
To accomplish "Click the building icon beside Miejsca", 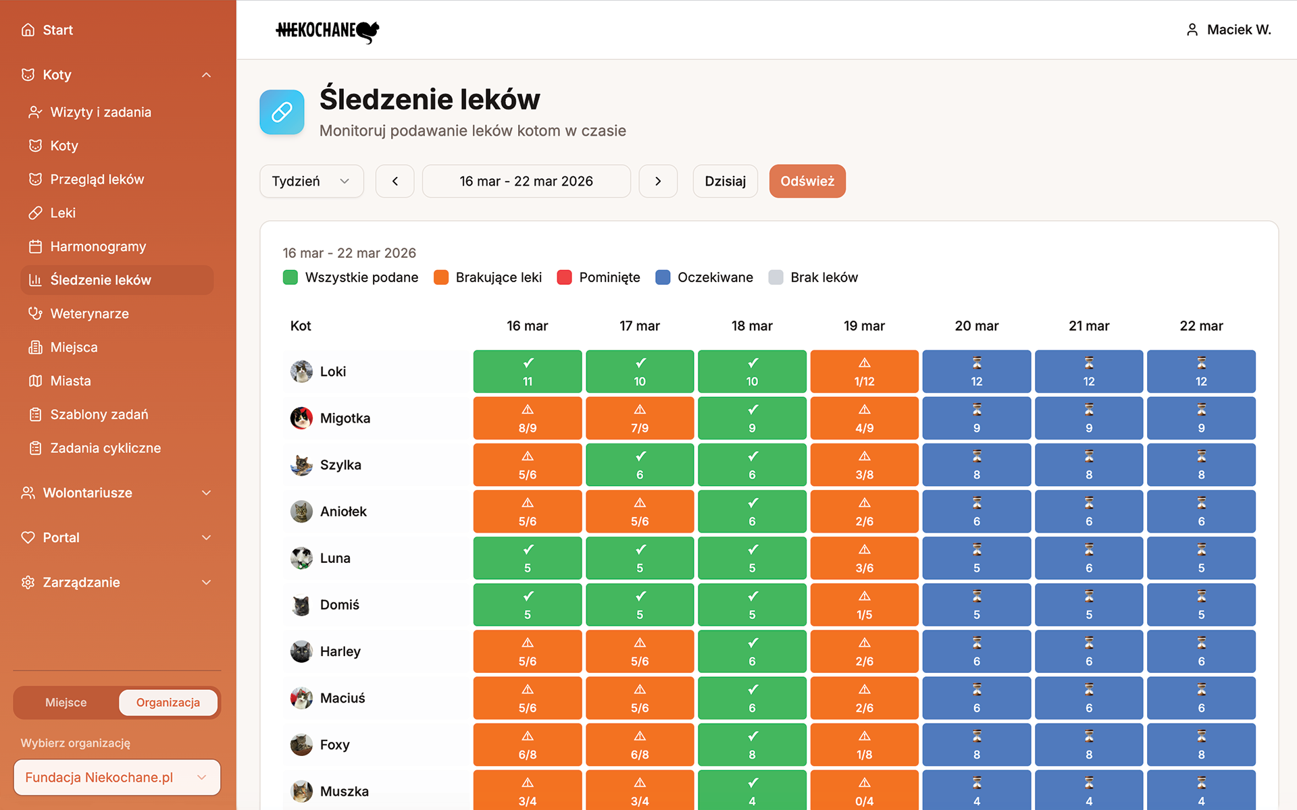I will pos(35,348).
